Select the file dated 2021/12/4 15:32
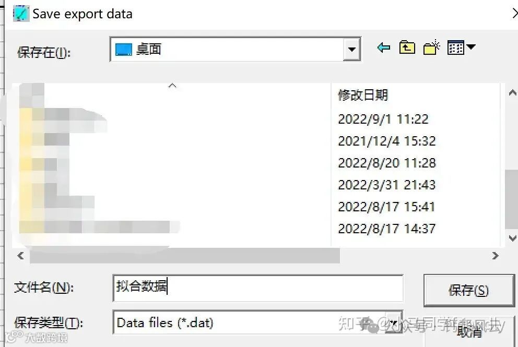Image resolution: width=518 pixels, height=347 pixels. [387, 141]
